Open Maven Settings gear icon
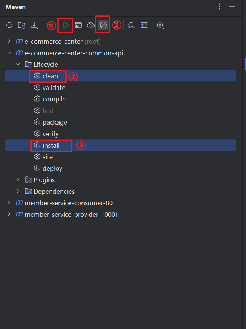Viewport: 246px width, 329px height. [160, 25]
